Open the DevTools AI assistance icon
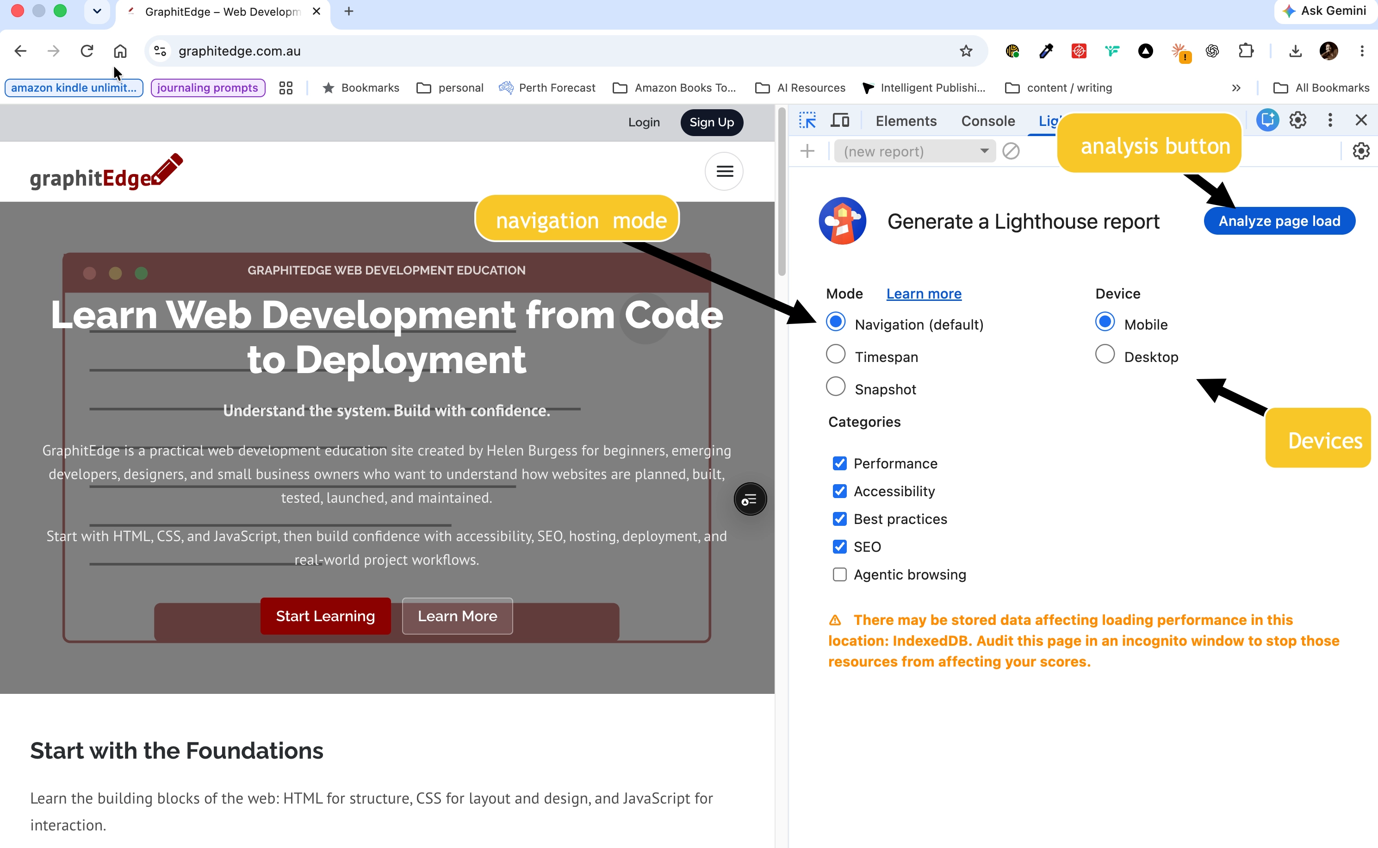 click(x=1267, y=120)
